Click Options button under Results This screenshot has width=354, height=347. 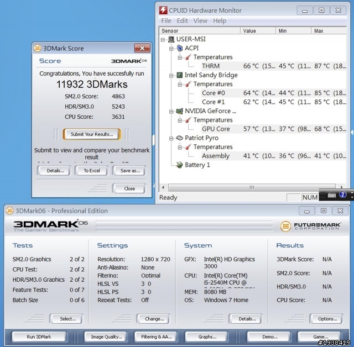pyautogui.click(x=327, y=319)
